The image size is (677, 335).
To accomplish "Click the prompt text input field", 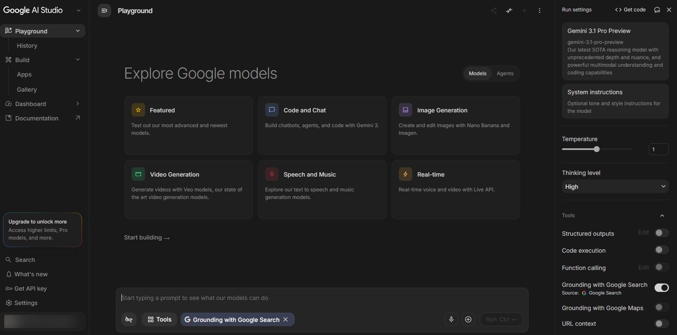I will [x=322, y=298].
